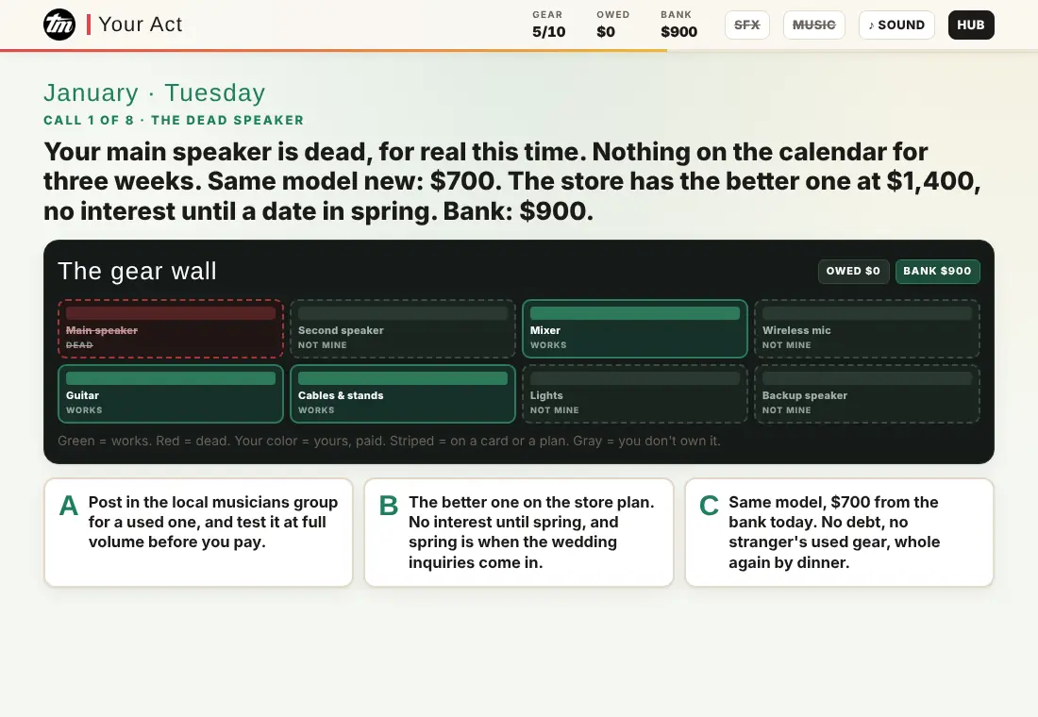
Task: Click the OWED $0 header stat
Action: coord(612,25)
